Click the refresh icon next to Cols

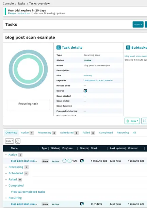pos(18,141)
